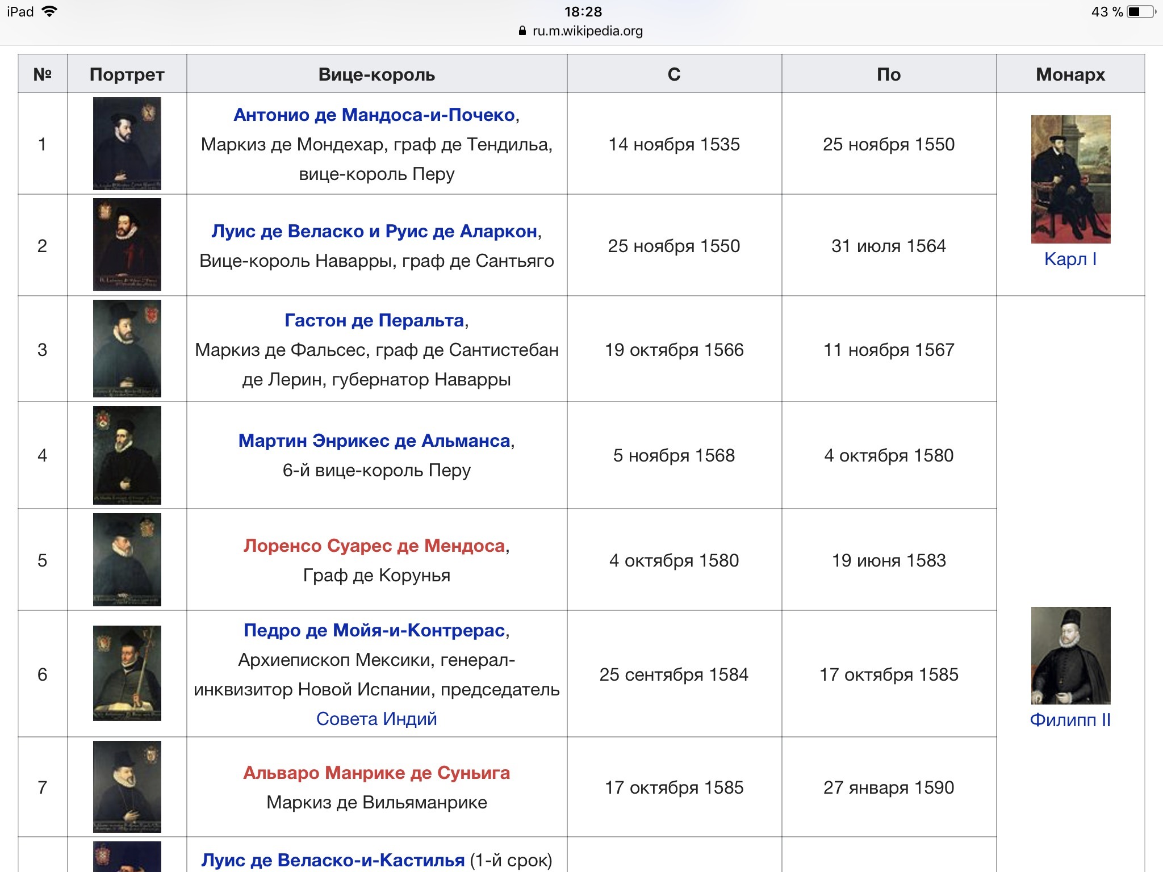This screenshot has width=1163, height=872.
Task: Select the date 19 июня 1583
Action: [889, 560]
